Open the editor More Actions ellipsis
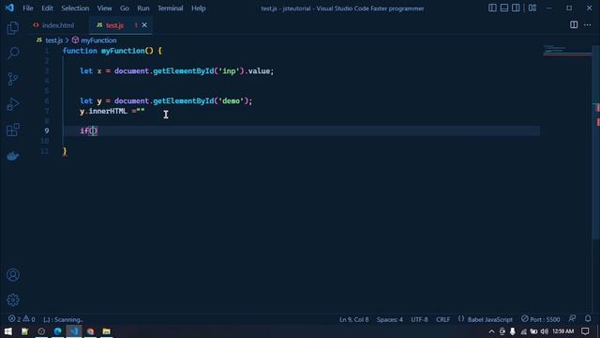600x338 pixels. pyautogui.click(x=588, y=25)
